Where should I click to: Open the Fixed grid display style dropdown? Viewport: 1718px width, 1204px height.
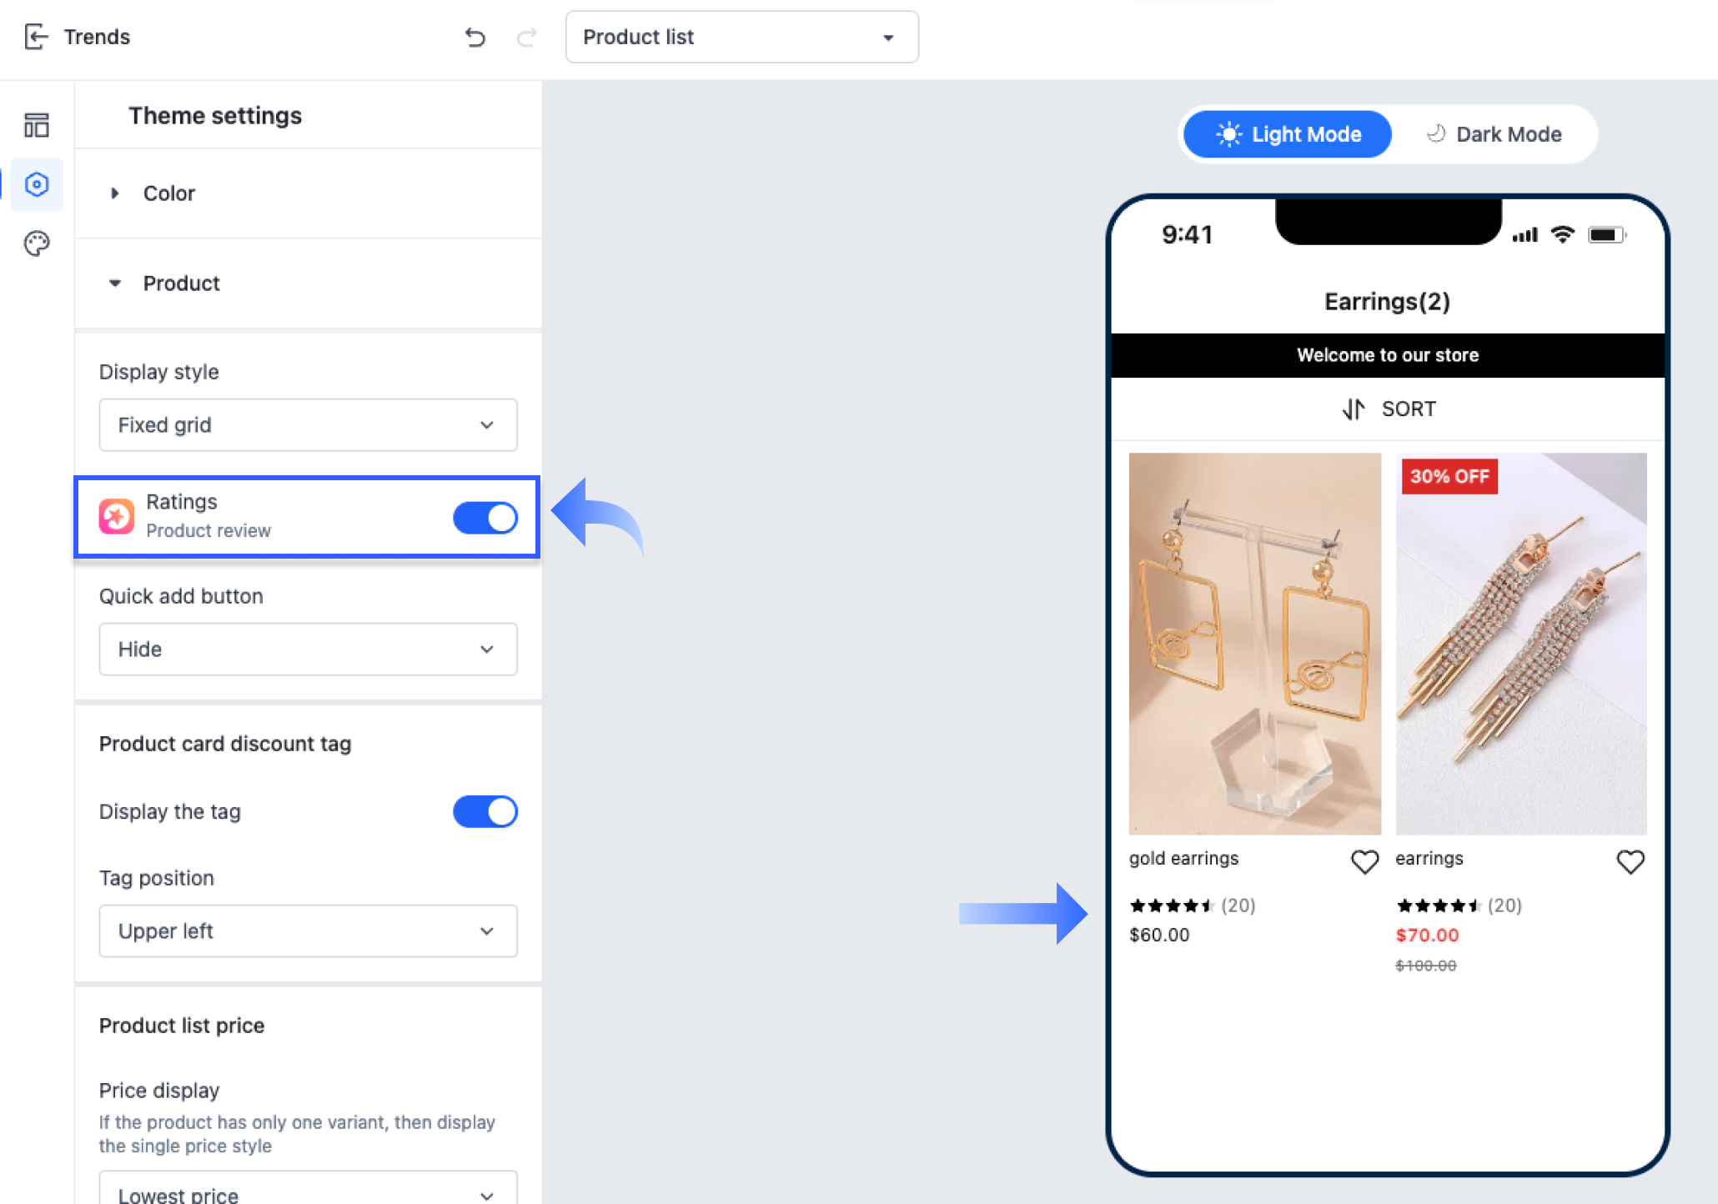coord(308,425)
